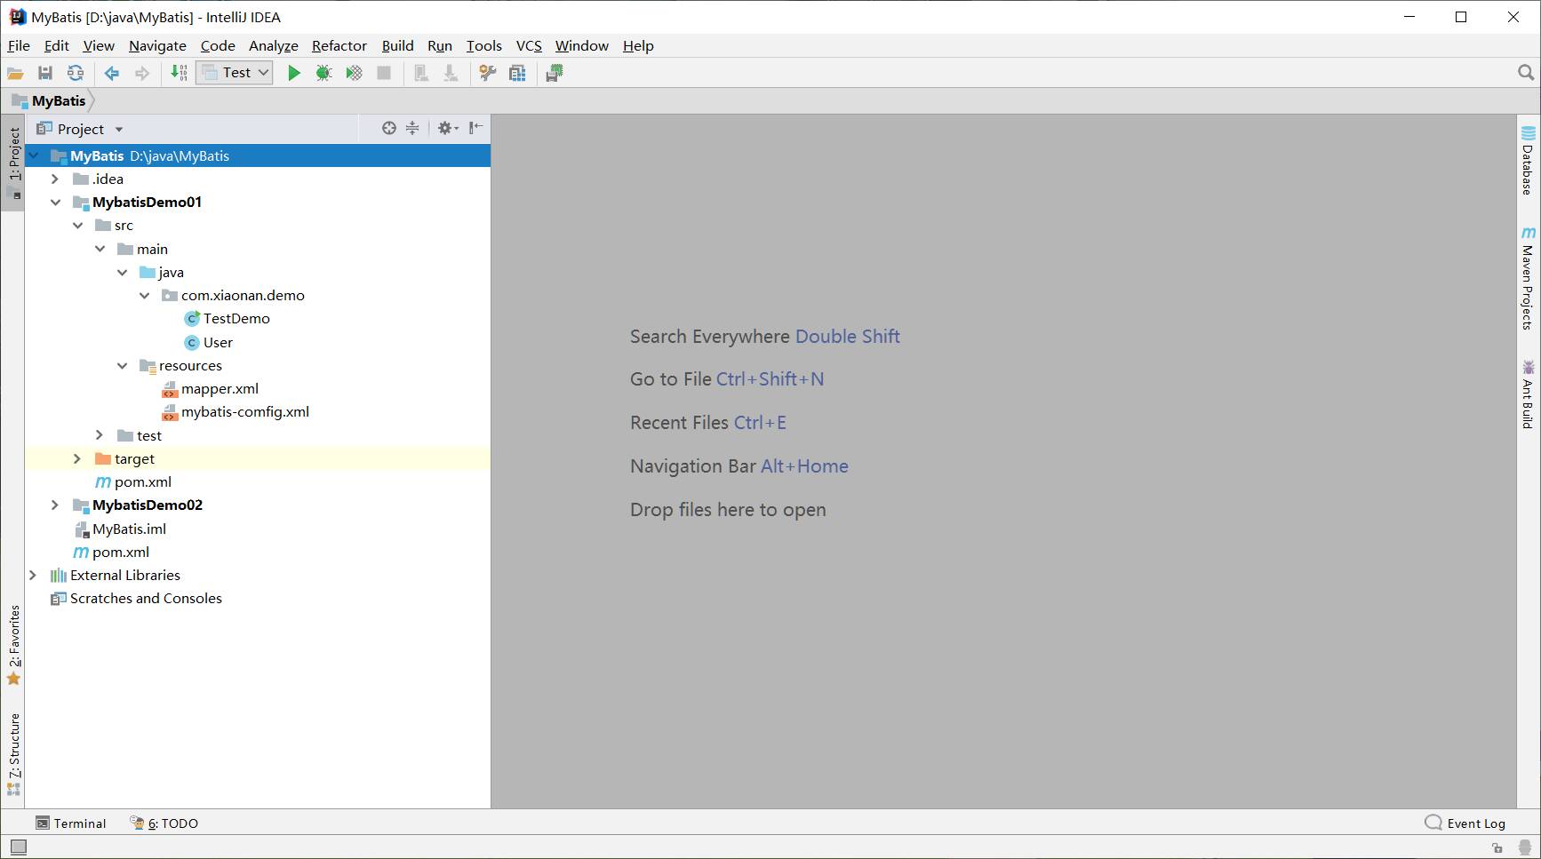Expand the target folder
The width and height of the screenshot is (1541, 859).
click(77, 458)
